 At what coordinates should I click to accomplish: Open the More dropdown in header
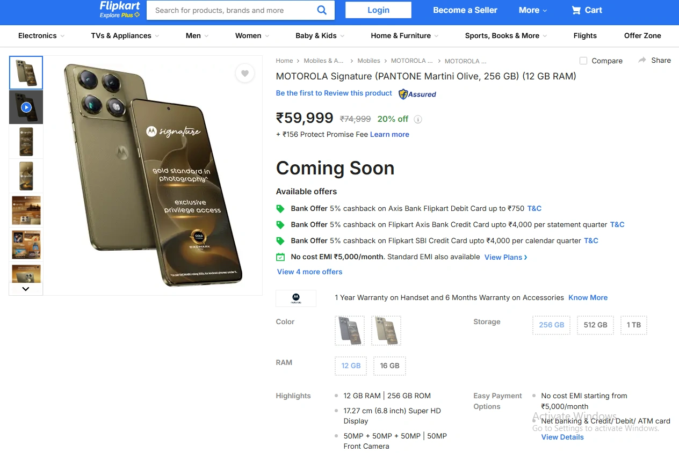pos(533,10)
